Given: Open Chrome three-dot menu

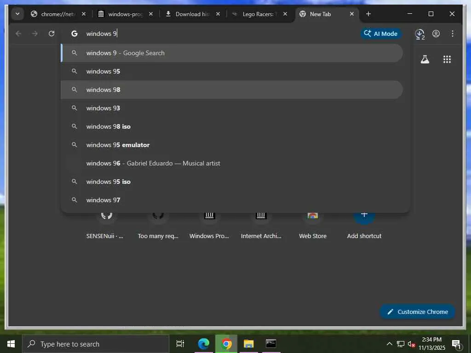Looking at the screenshot, I should pyautogui.click(x=453, y=34).
